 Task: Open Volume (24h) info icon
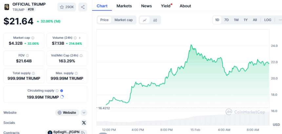[75, 38]
